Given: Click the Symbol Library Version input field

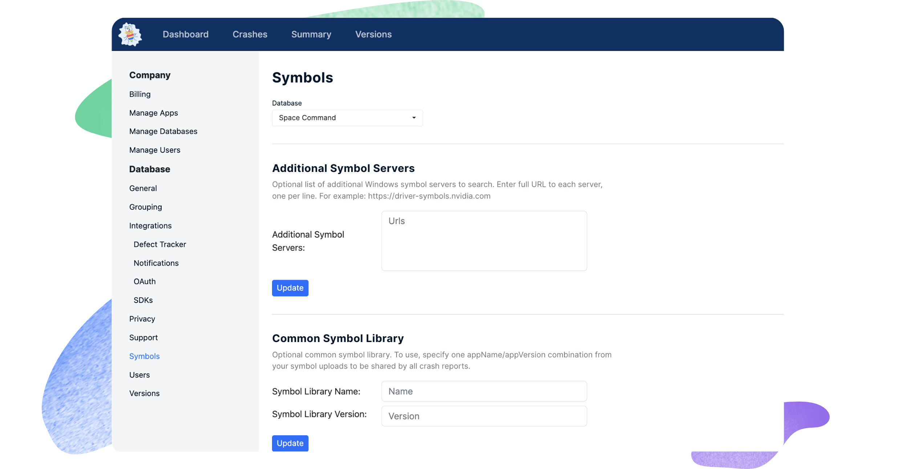Looking at the screenshot, I should click(484, 416).
